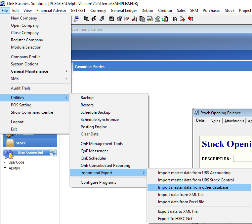Open the File menu

tap(5, 11)
